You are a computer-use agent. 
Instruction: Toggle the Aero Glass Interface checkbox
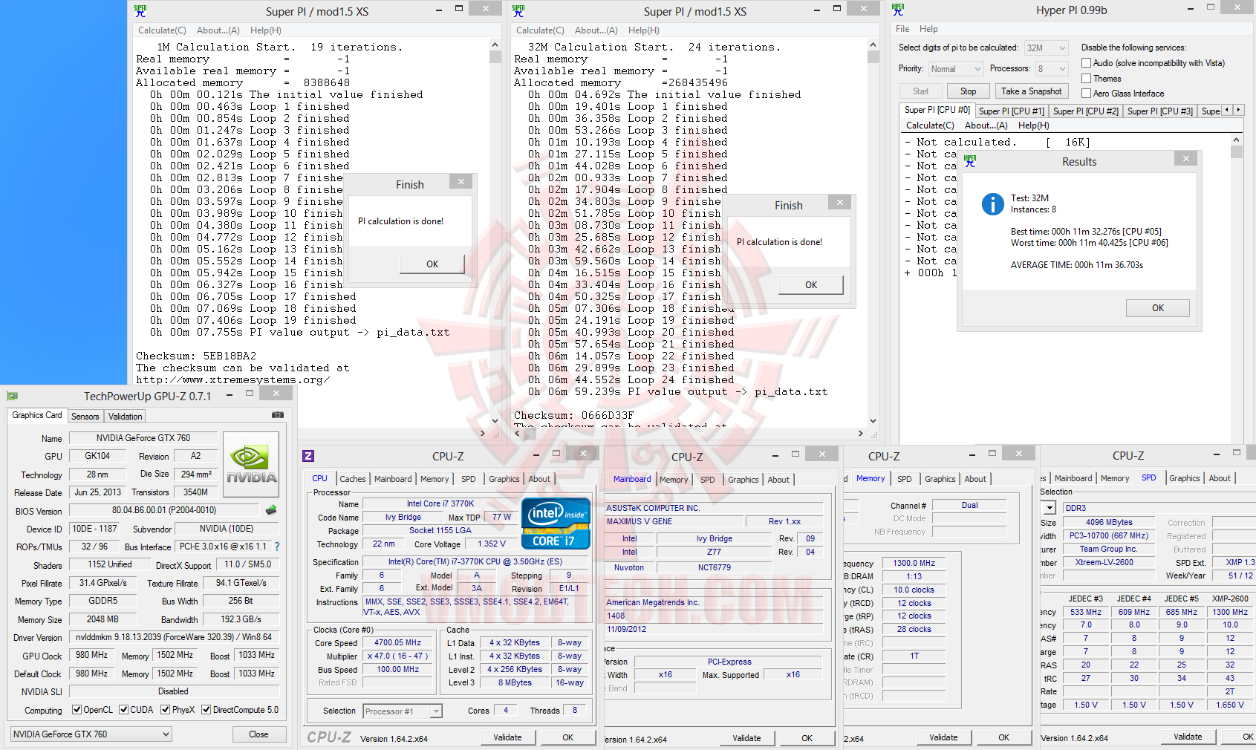point(1086,94)
